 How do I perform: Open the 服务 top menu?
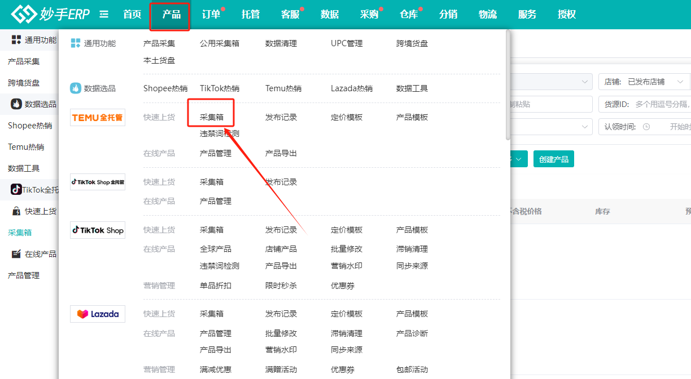[x=527, y=15]
